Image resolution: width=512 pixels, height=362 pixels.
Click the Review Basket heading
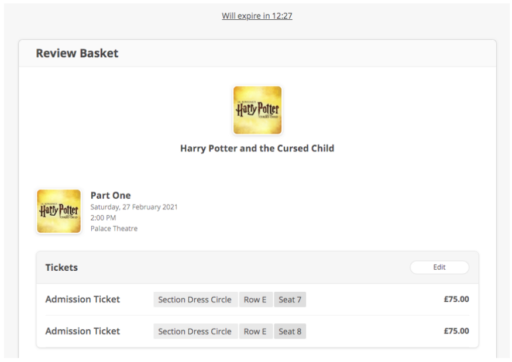77,53
